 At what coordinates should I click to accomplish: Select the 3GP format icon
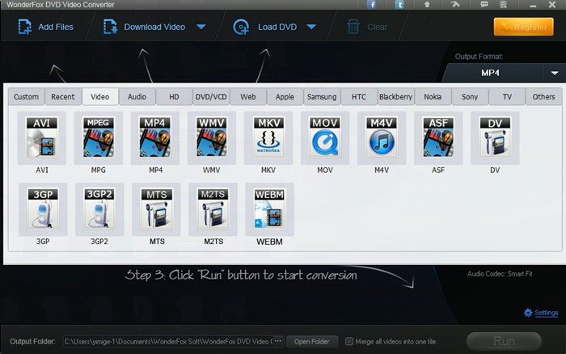(43, 209)
